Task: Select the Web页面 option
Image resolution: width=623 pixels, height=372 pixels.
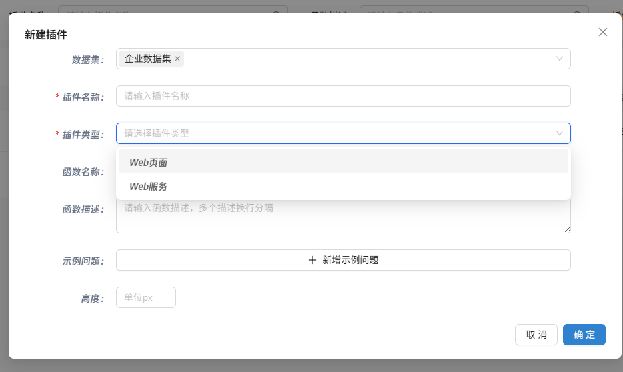Action: pyautogui.click(x=343, y=162)
